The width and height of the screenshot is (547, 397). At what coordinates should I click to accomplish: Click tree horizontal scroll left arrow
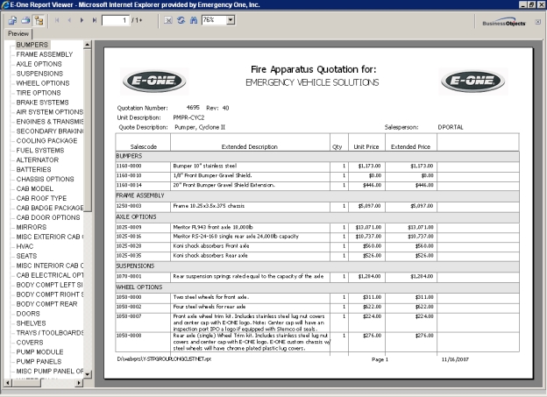pyautogui.click(x=8, y=383)
